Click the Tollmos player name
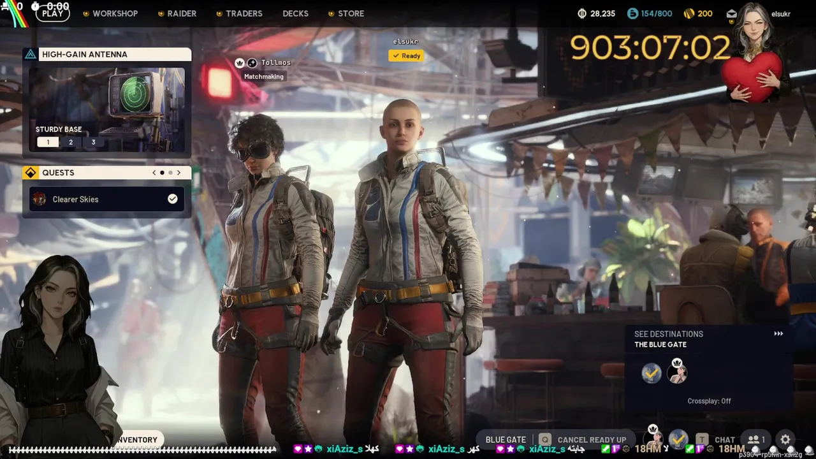 [276, 62]
